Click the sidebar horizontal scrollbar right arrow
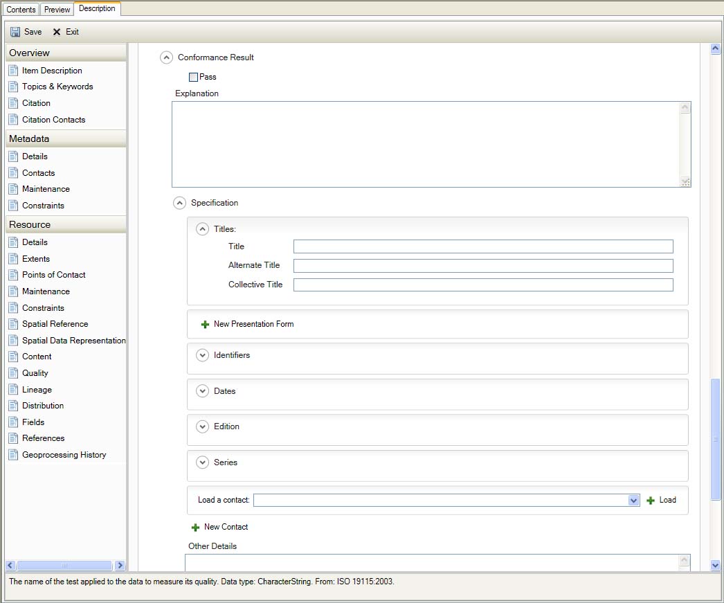 pos(120,566)
